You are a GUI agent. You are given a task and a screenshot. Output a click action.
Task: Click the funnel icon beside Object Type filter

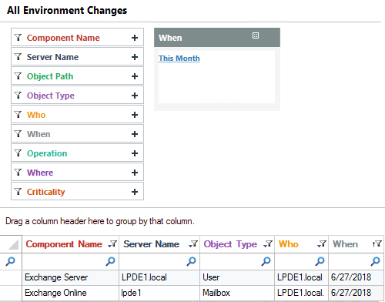pyautogui.click(x=18, y=96)
